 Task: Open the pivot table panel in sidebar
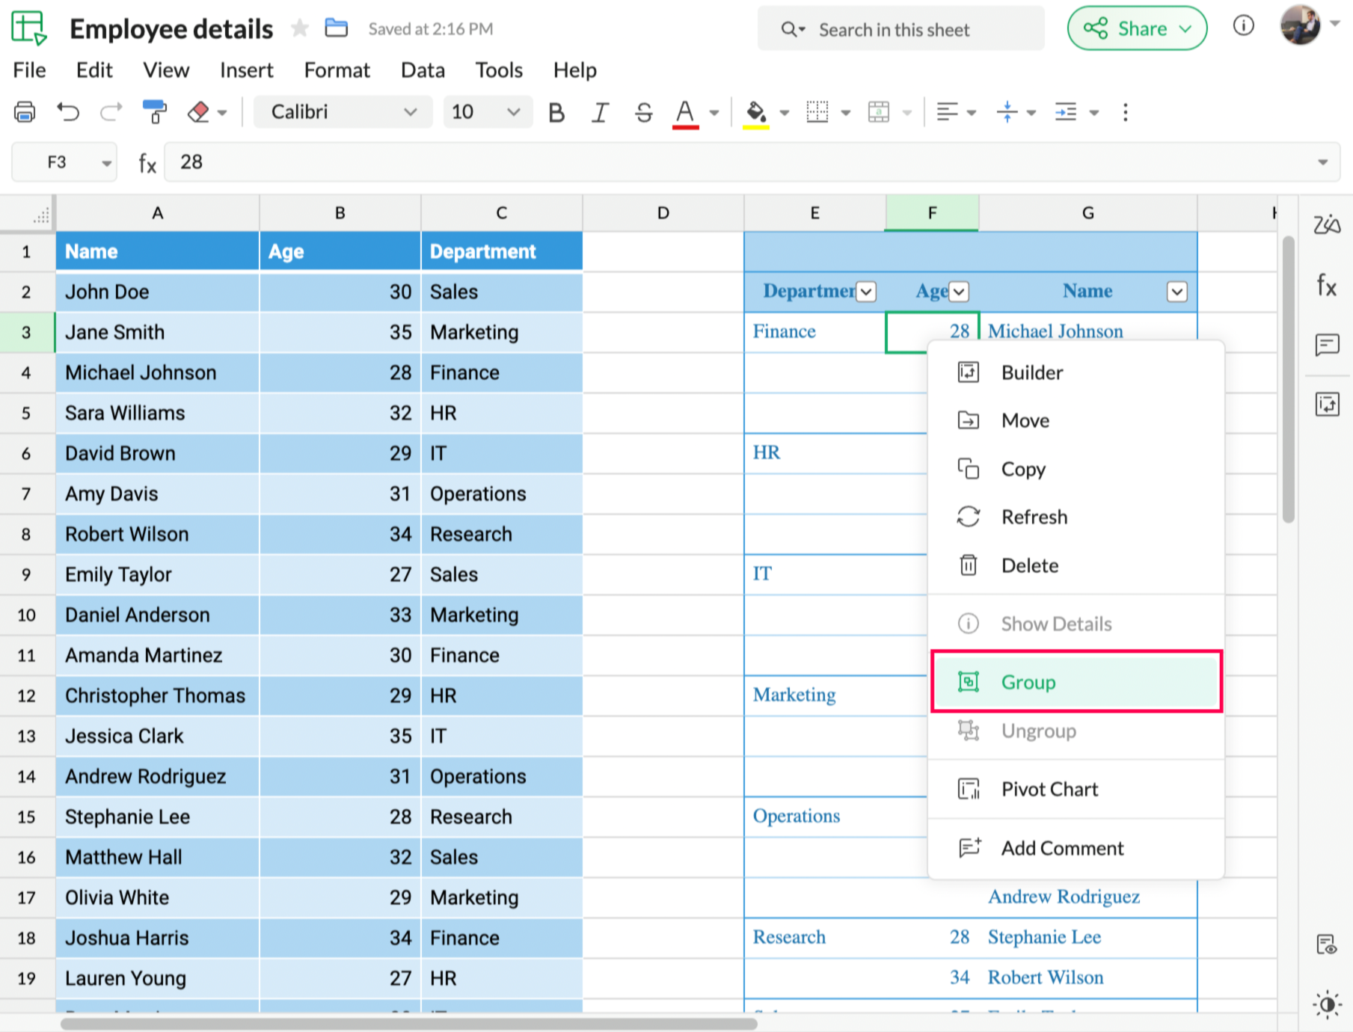[x=1327, y=405]
